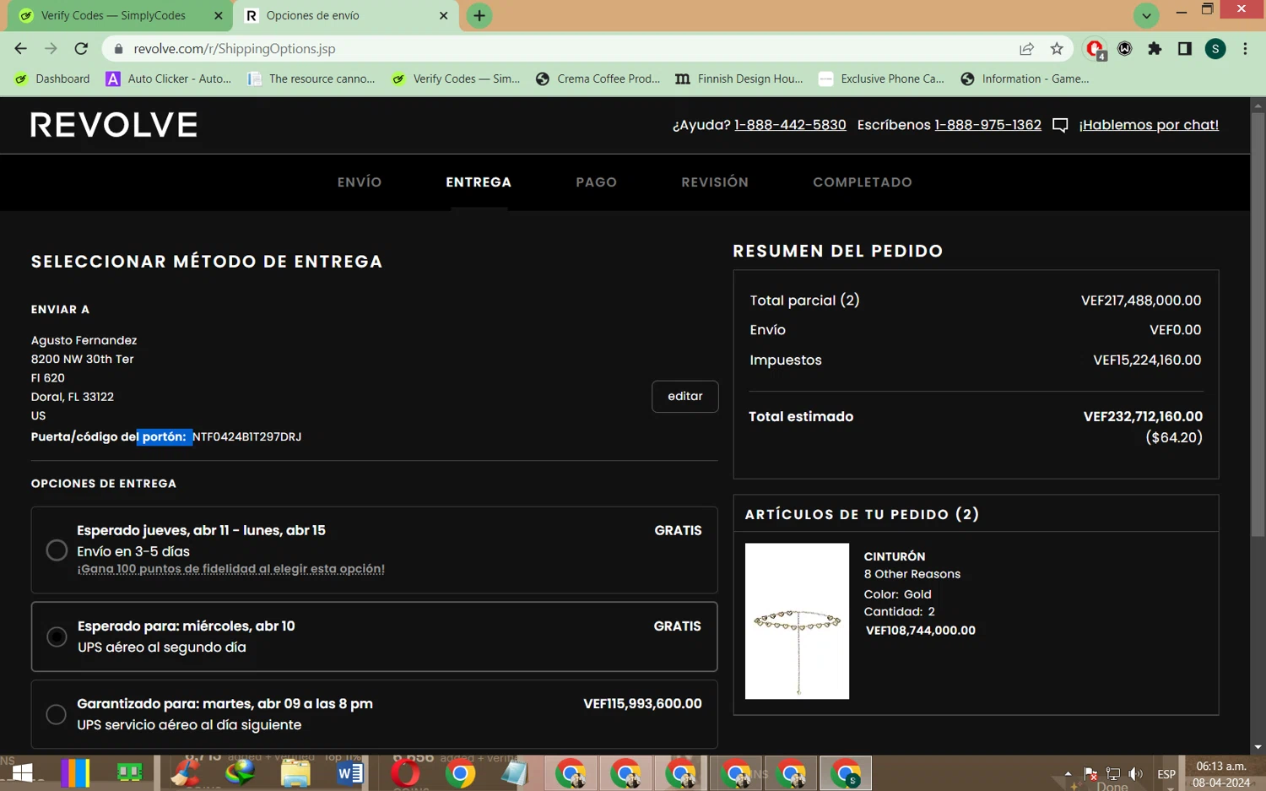
Task: Call help number 1-888-442-5830
Action: click(790, 125)
